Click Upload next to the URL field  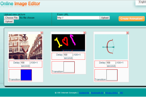pos(105,18)
